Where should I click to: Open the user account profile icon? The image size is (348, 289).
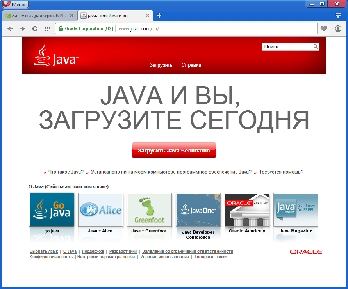tap(338, 28)
